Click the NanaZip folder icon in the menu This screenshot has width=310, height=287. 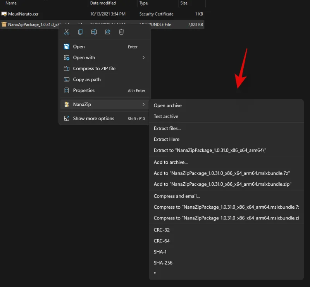point(66,104)
